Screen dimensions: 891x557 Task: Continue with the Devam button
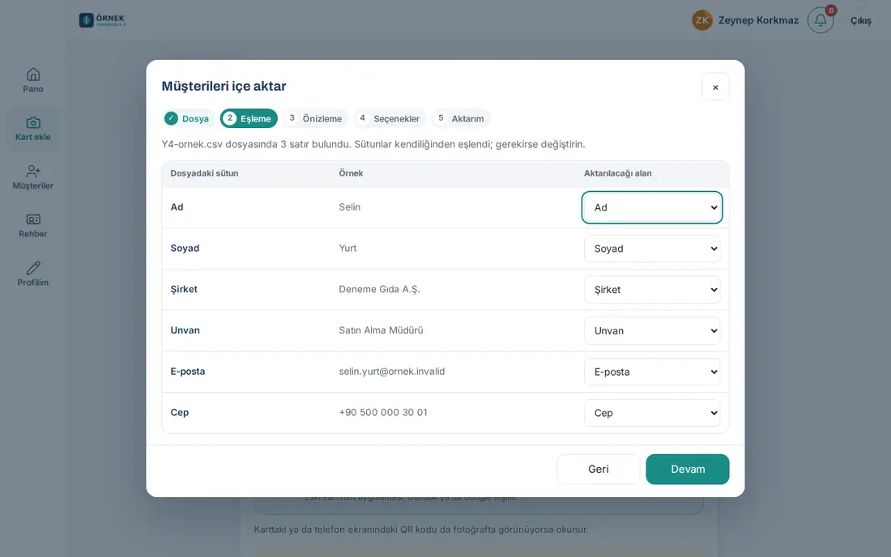coord(688,469)
